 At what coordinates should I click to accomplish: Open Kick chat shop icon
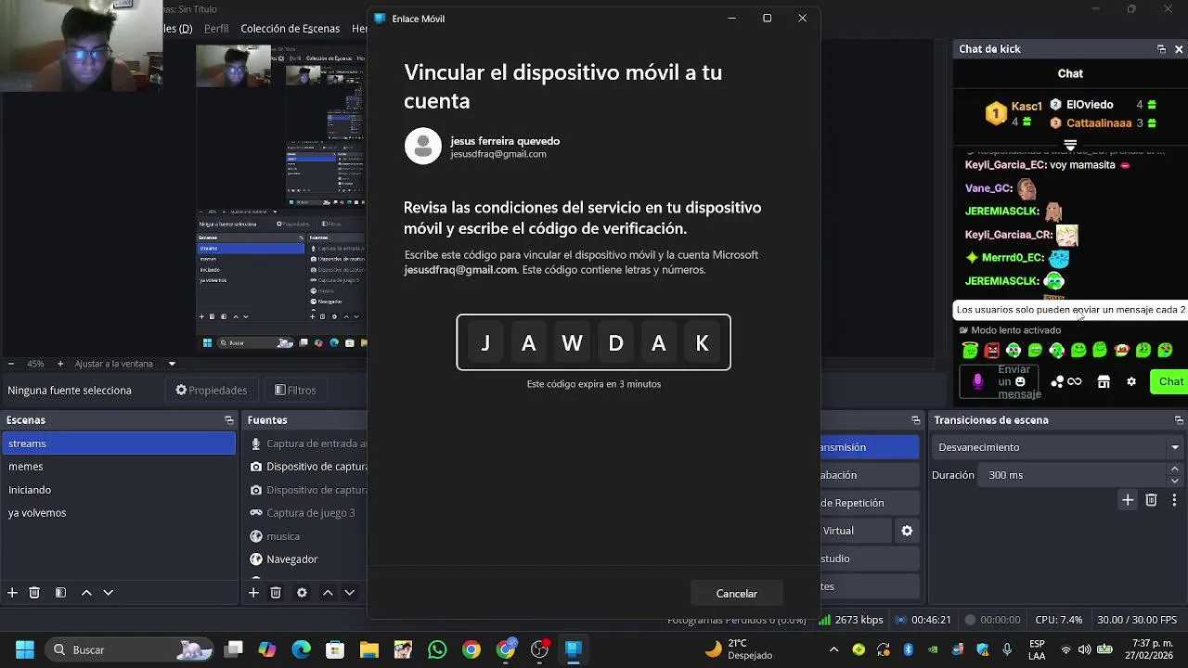(x=1104, y=381)
